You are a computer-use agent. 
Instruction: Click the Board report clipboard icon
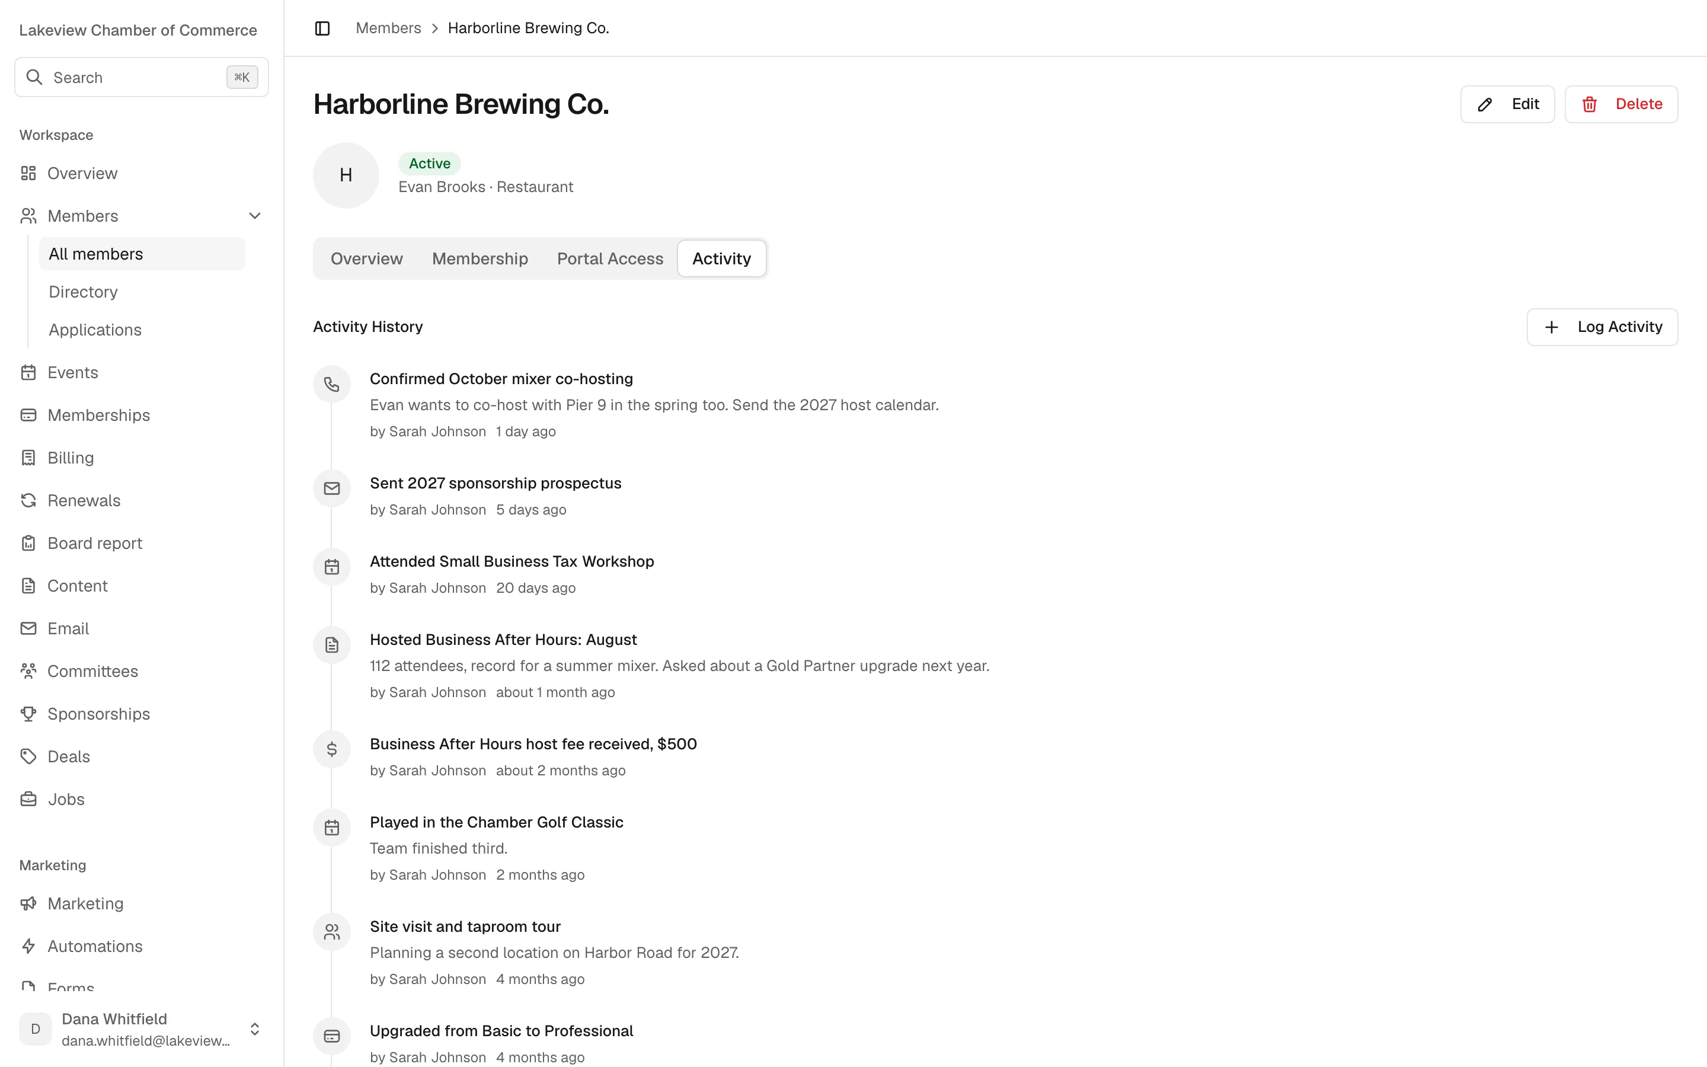point(28,544)
